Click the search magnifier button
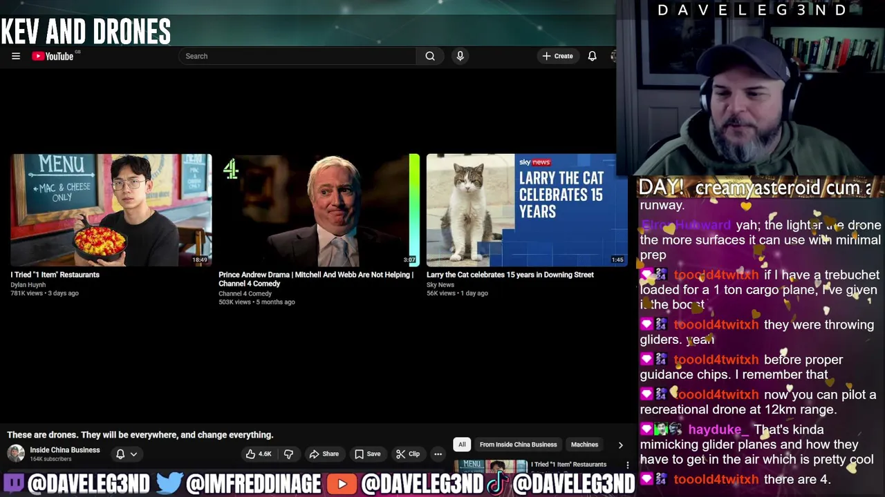Image resolution: width=885 pixels, height=497 pixels. 430,56
